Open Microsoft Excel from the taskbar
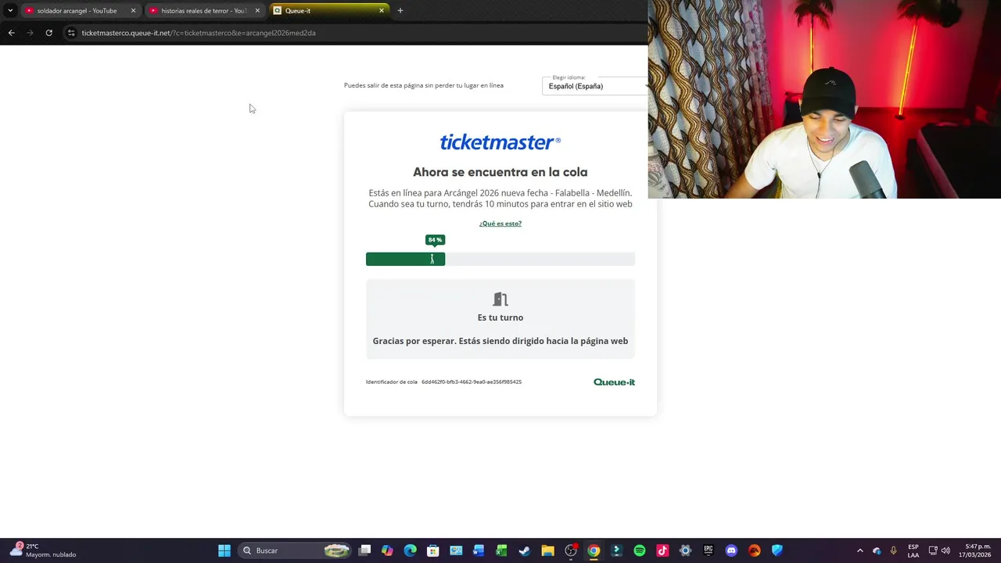The width and height of the screenshot is (1001, 563). 501,550
